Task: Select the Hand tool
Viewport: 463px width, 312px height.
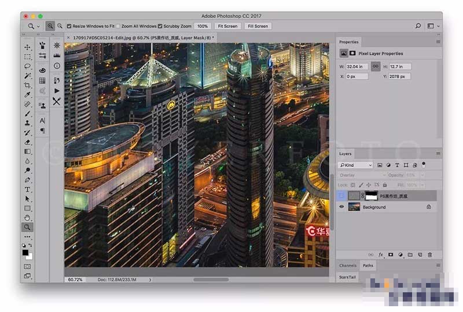Action: (x=27, y=217)
